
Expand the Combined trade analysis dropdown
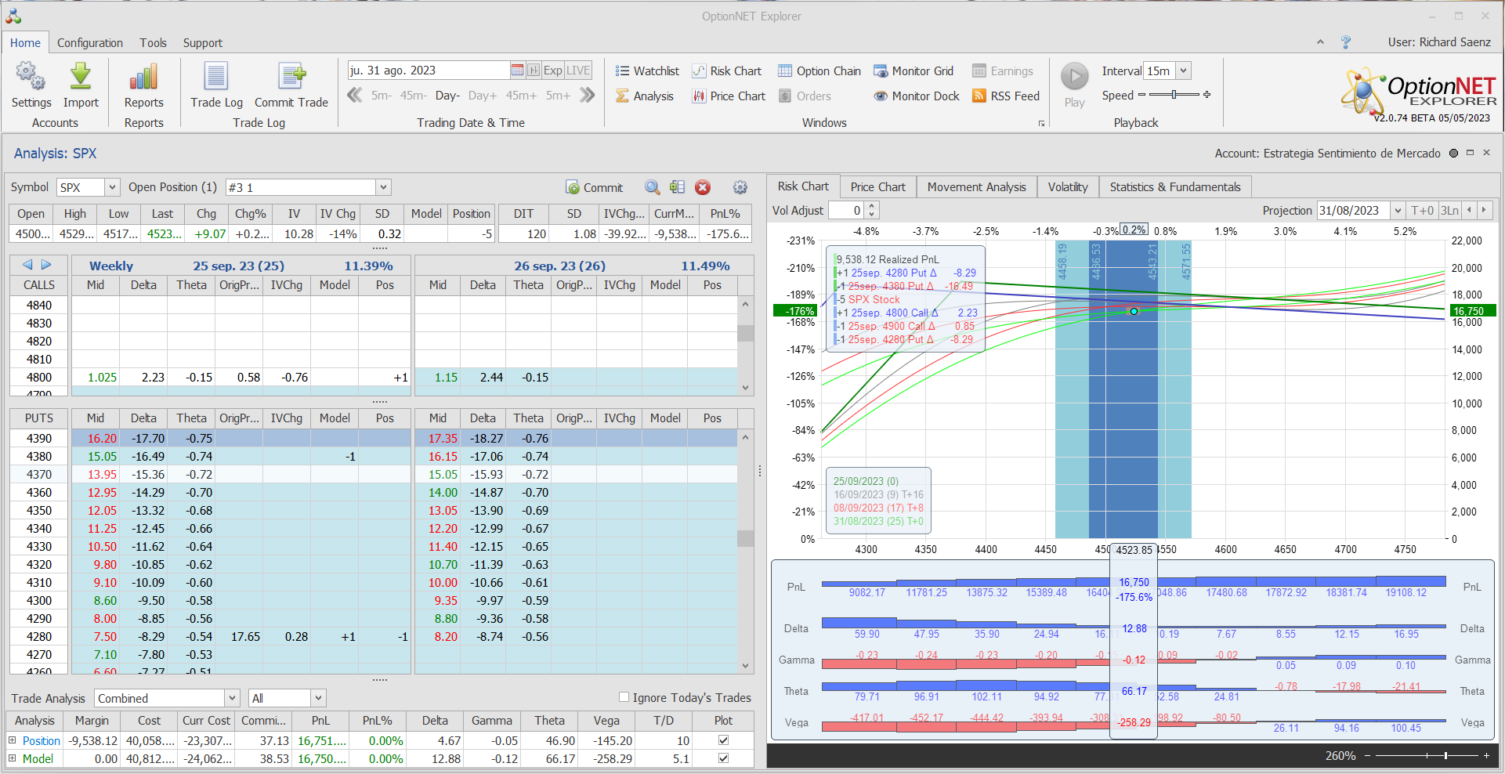[232, 698]
